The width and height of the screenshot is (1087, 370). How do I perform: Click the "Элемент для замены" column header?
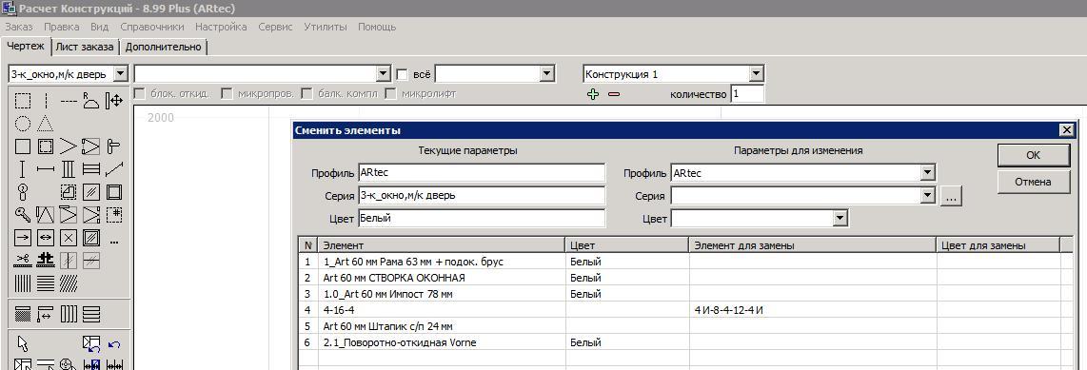tap(813, 245)
